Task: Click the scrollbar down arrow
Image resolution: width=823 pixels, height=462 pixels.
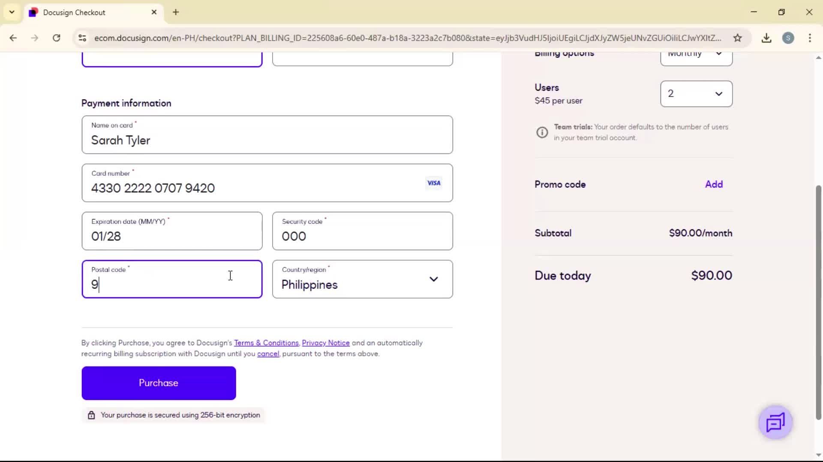Action: pos(818,455)
